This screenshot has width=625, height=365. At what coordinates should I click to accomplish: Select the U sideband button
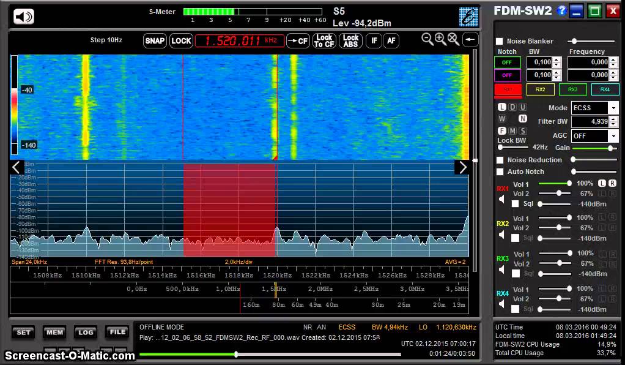[x=522, y=107]
